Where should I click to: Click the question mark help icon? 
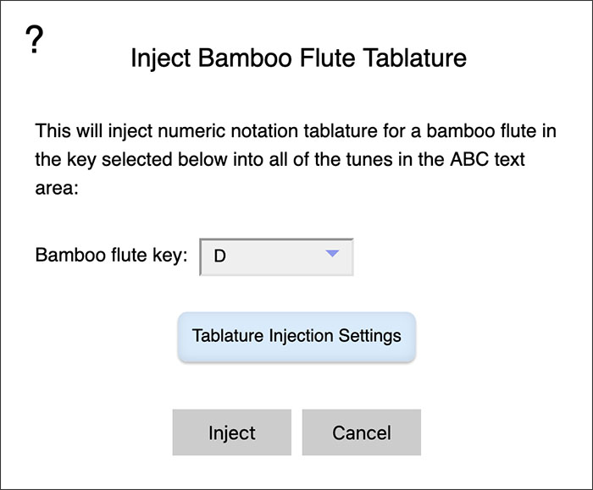coord(34,40)
